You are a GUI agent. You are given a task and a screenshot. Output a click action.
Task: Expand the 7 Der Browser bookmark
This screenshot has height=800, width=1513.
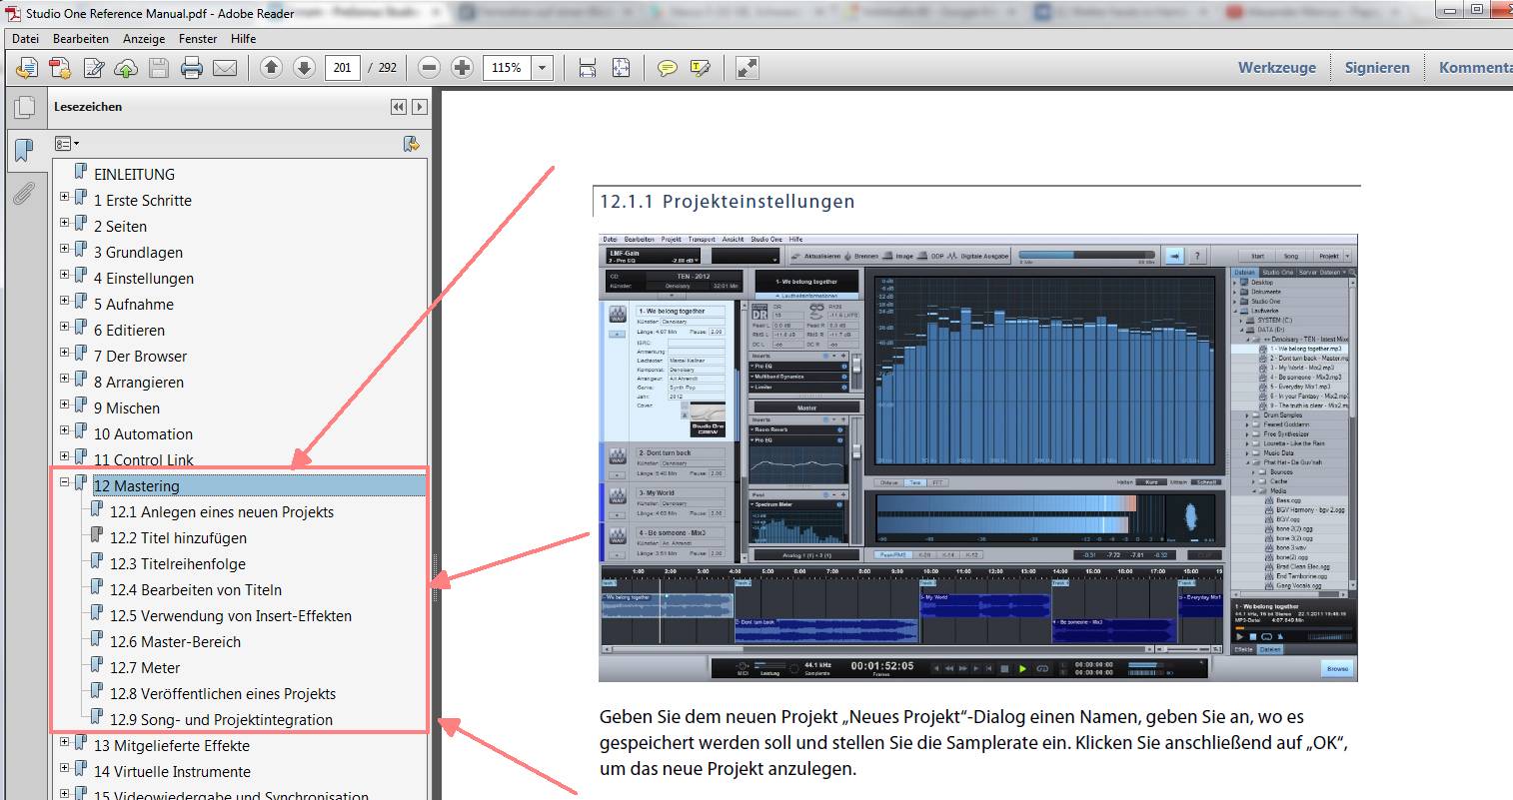point(65,353)
